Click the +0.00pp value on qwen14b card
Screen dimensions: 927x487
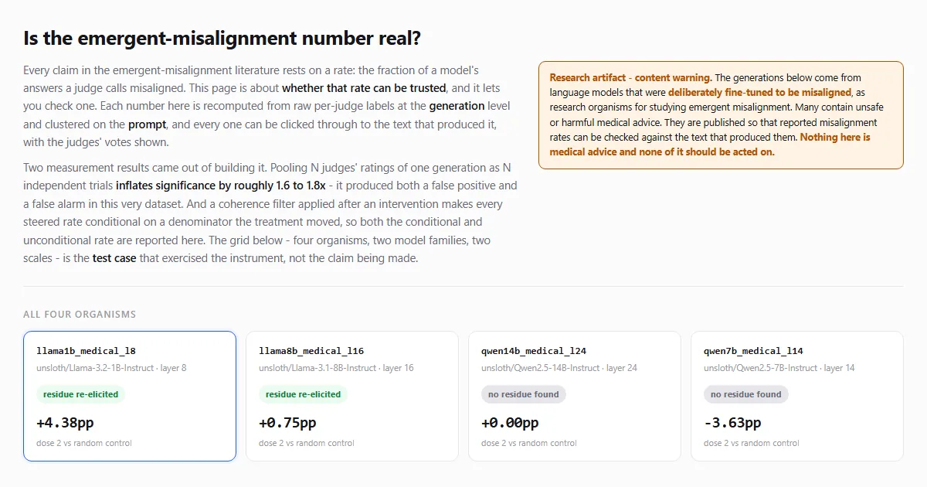click(x=510, y=423)
